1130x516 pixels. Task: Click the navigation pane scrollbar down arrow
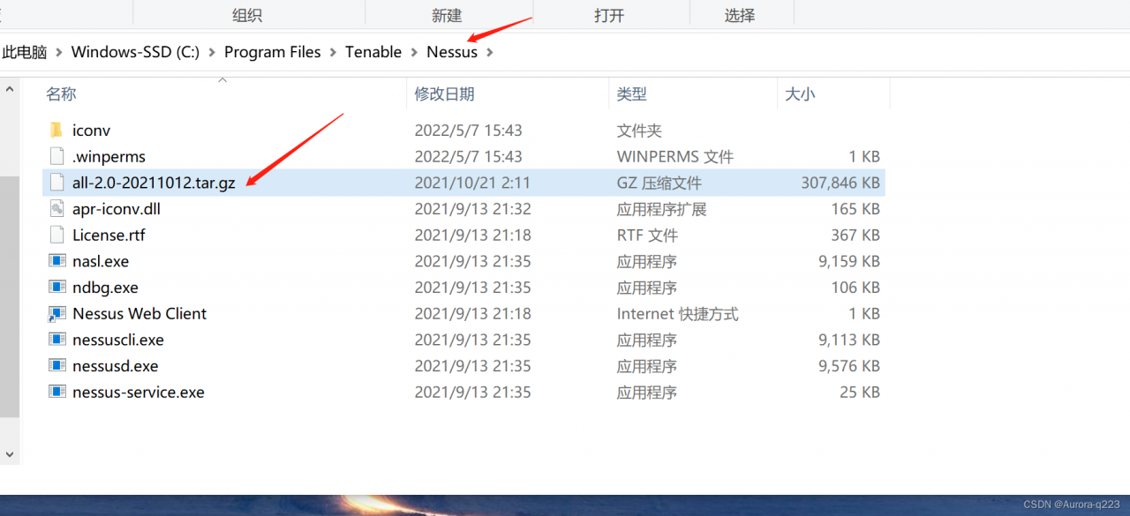[10, 455]
